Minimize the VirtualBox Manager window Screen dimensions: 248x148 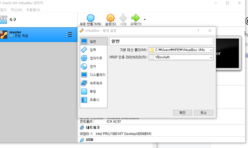215,3
